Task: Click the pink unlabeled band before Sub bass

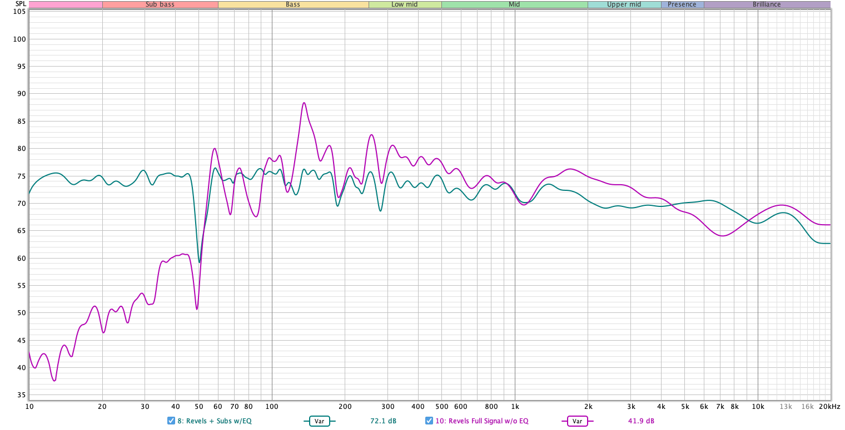Action: (x=66, y=4)
